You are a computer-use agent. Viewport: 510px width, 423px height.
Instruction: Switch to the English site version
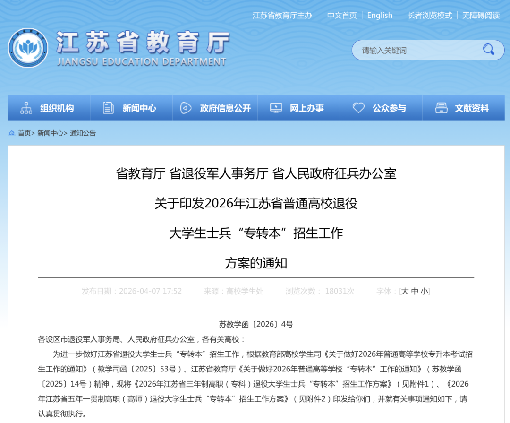pos(380,16)
